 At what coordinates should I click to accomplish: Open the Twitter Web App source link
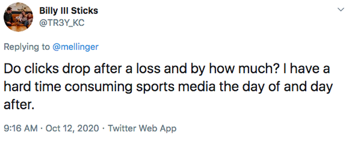[142, 128]
